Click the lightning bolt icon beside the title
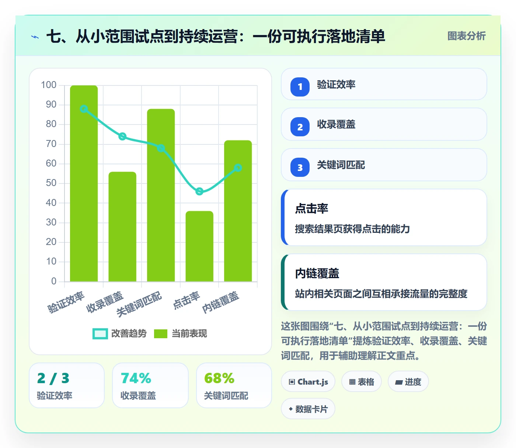This screenshot has width=516, height=448. (35, 37)
